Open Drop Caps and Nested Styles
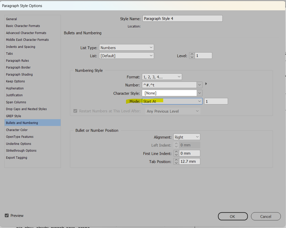Image resolution: width=286 pixels, height=228 pixels. (26, 109)
